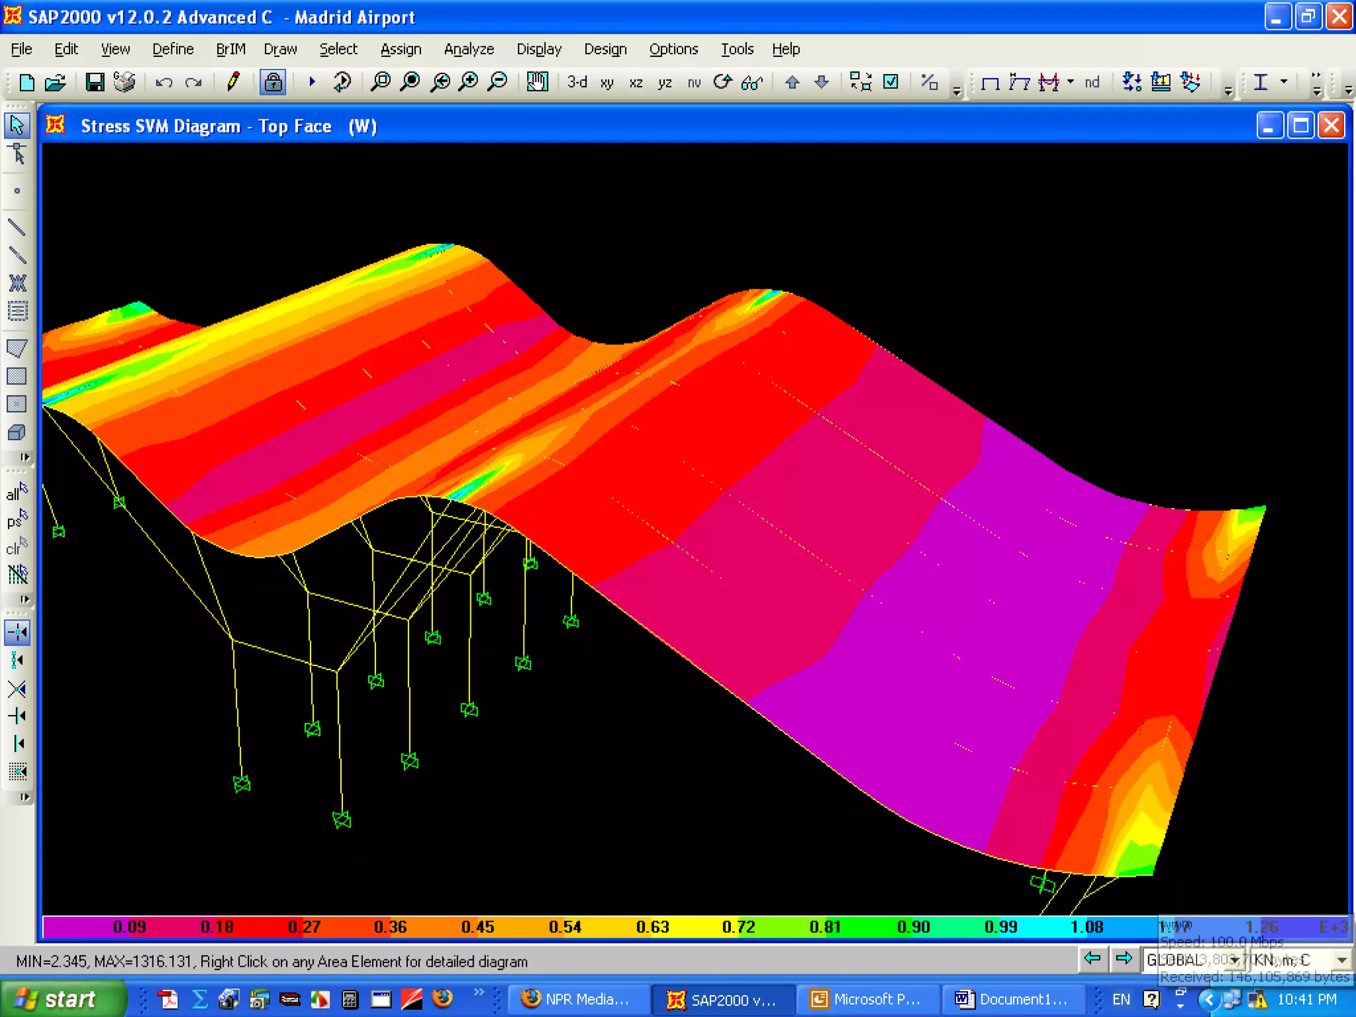Restore the full view with the zoom icon
This screenshot has width=1356, height=1017.
(x=411, y=82)
